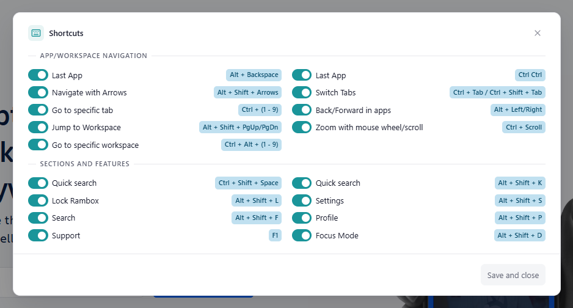Click the Ctrl + Alt + (1 - 9) badge
Screen dimensions: 573x308
[x=252, y=145]
